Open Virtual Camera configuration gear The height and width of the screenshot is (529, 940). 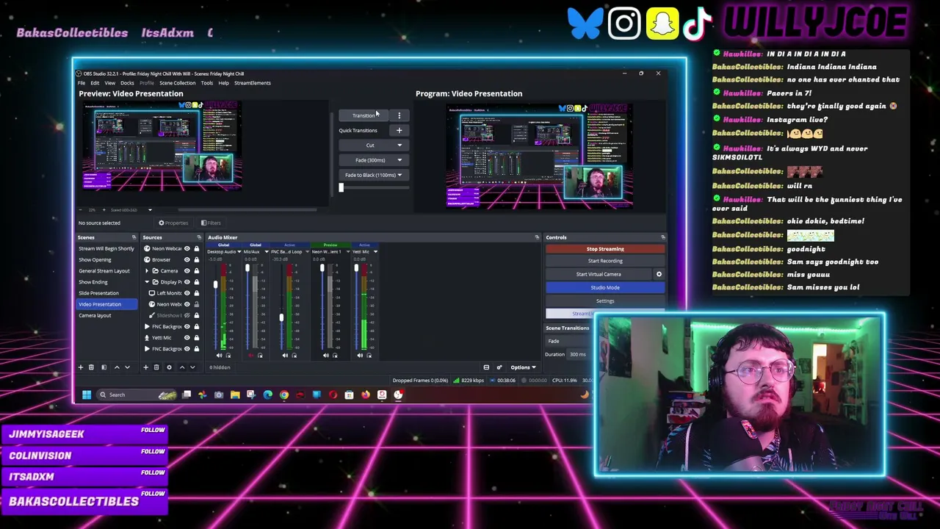(x=659, y=274)
